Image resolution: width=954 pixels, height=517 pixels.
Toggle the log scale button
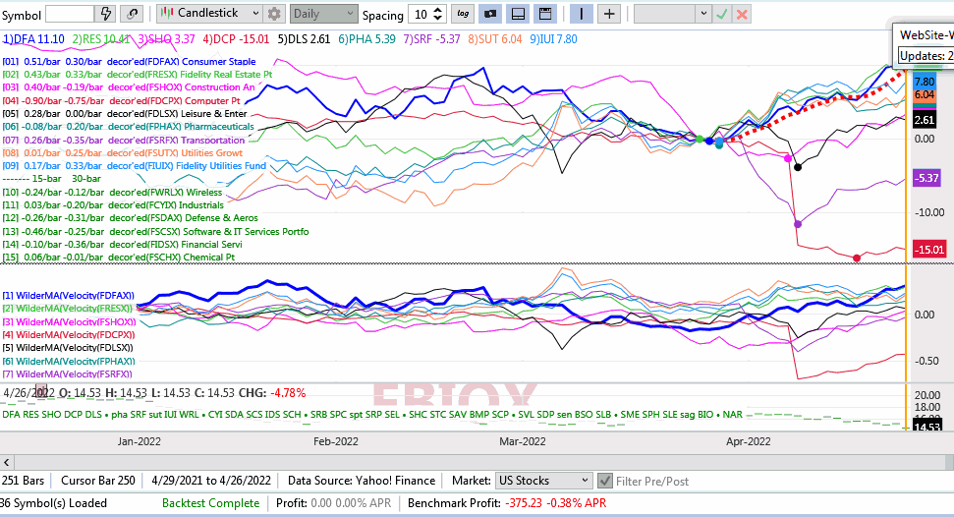coord(463,14)
